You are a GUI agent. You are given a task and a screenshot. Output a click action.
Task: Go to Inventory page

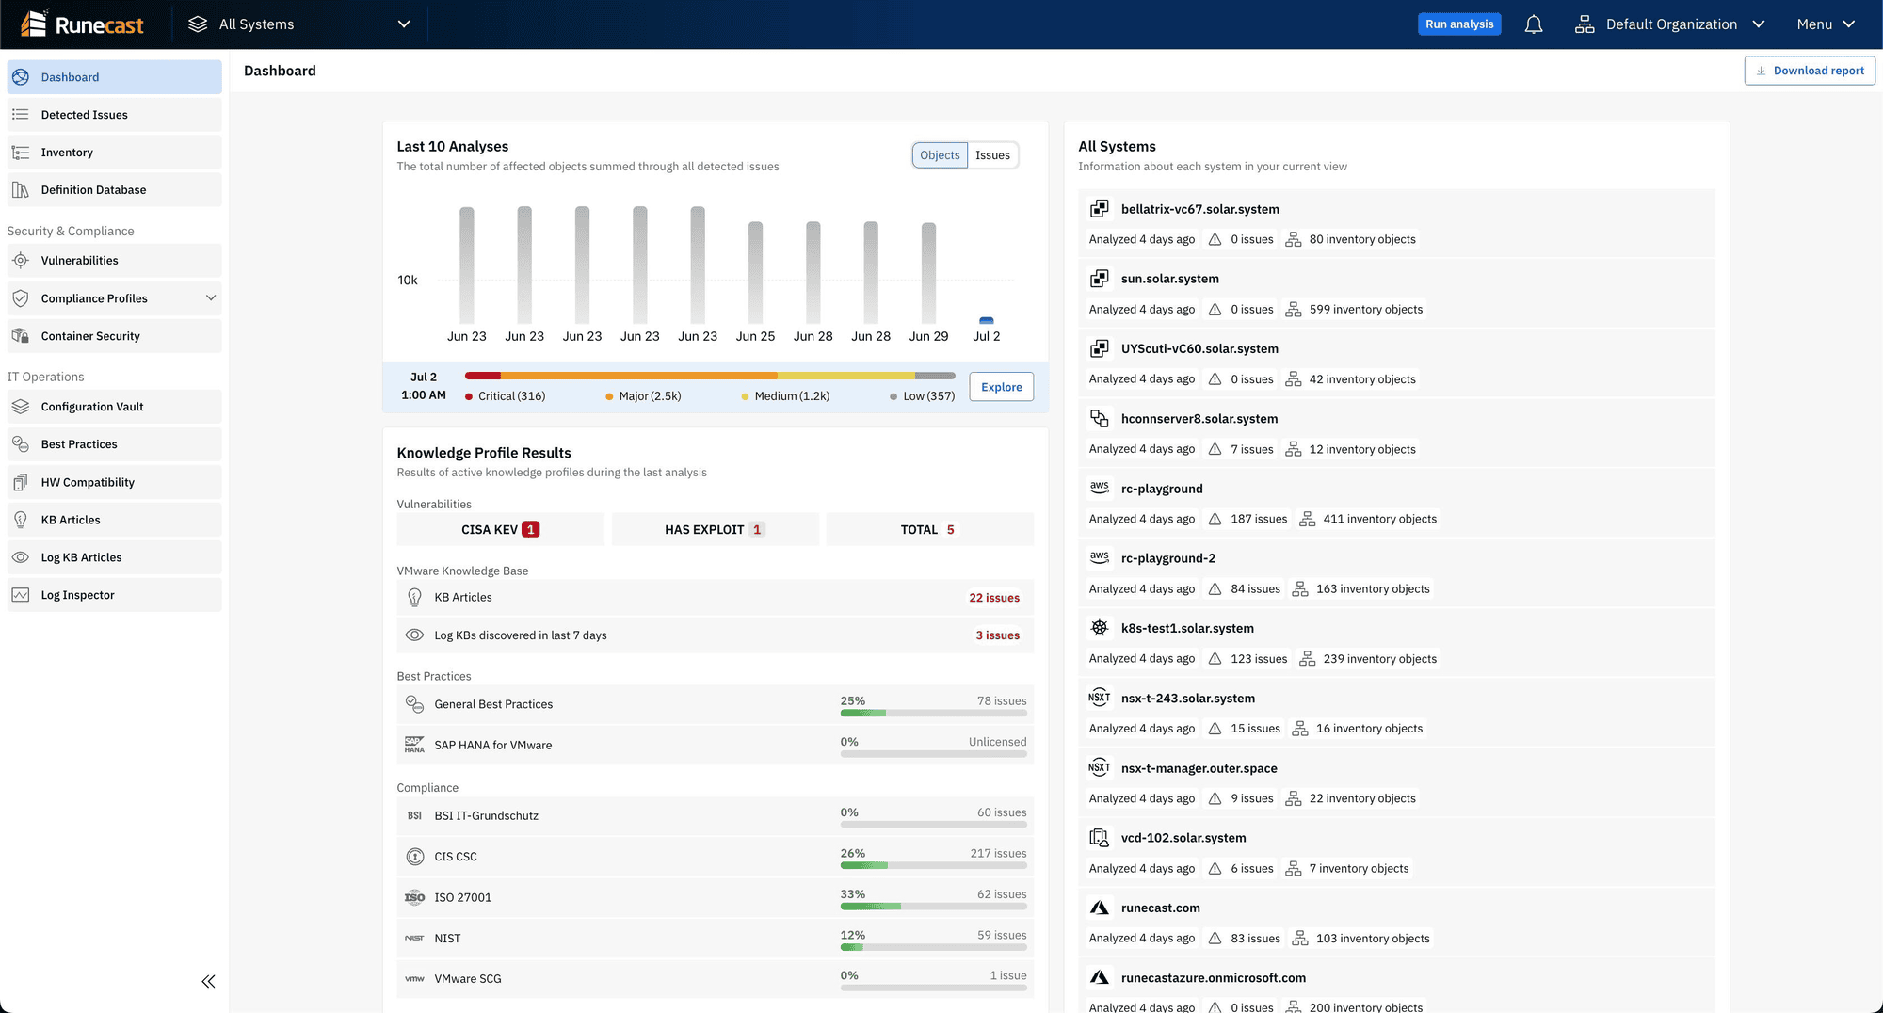click(115, 153)
